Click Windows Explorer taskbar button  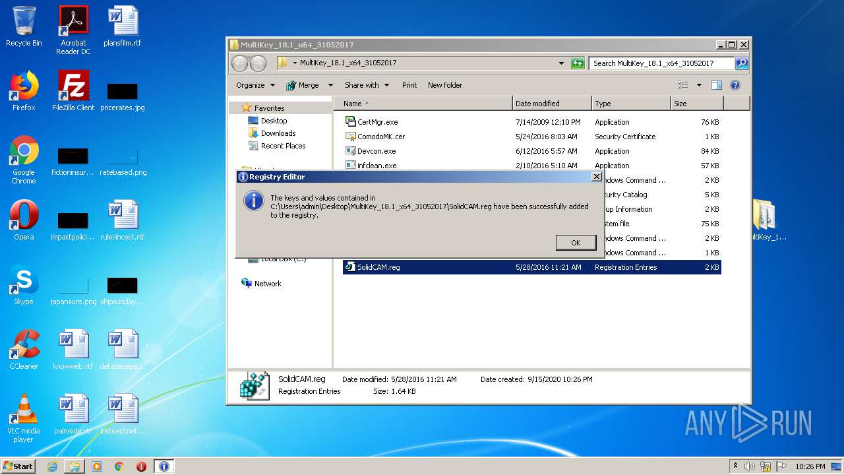click(x=75, y=466)
